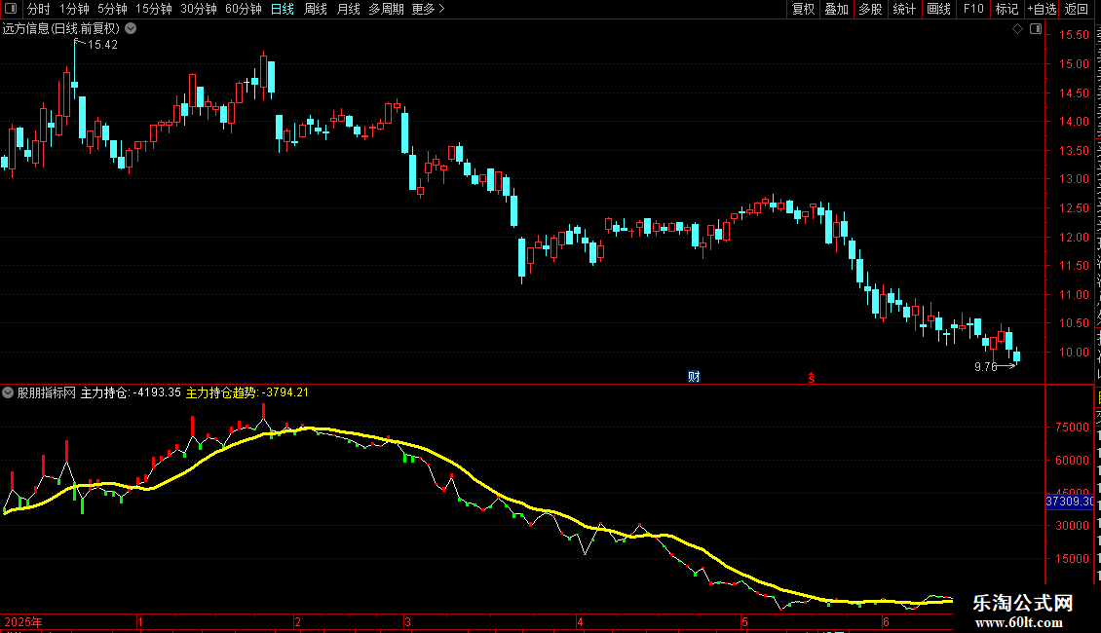This screenshot has width=1101, height=633.
Task: Click the 9.76 low price label
Action: (x=986, y=366)
